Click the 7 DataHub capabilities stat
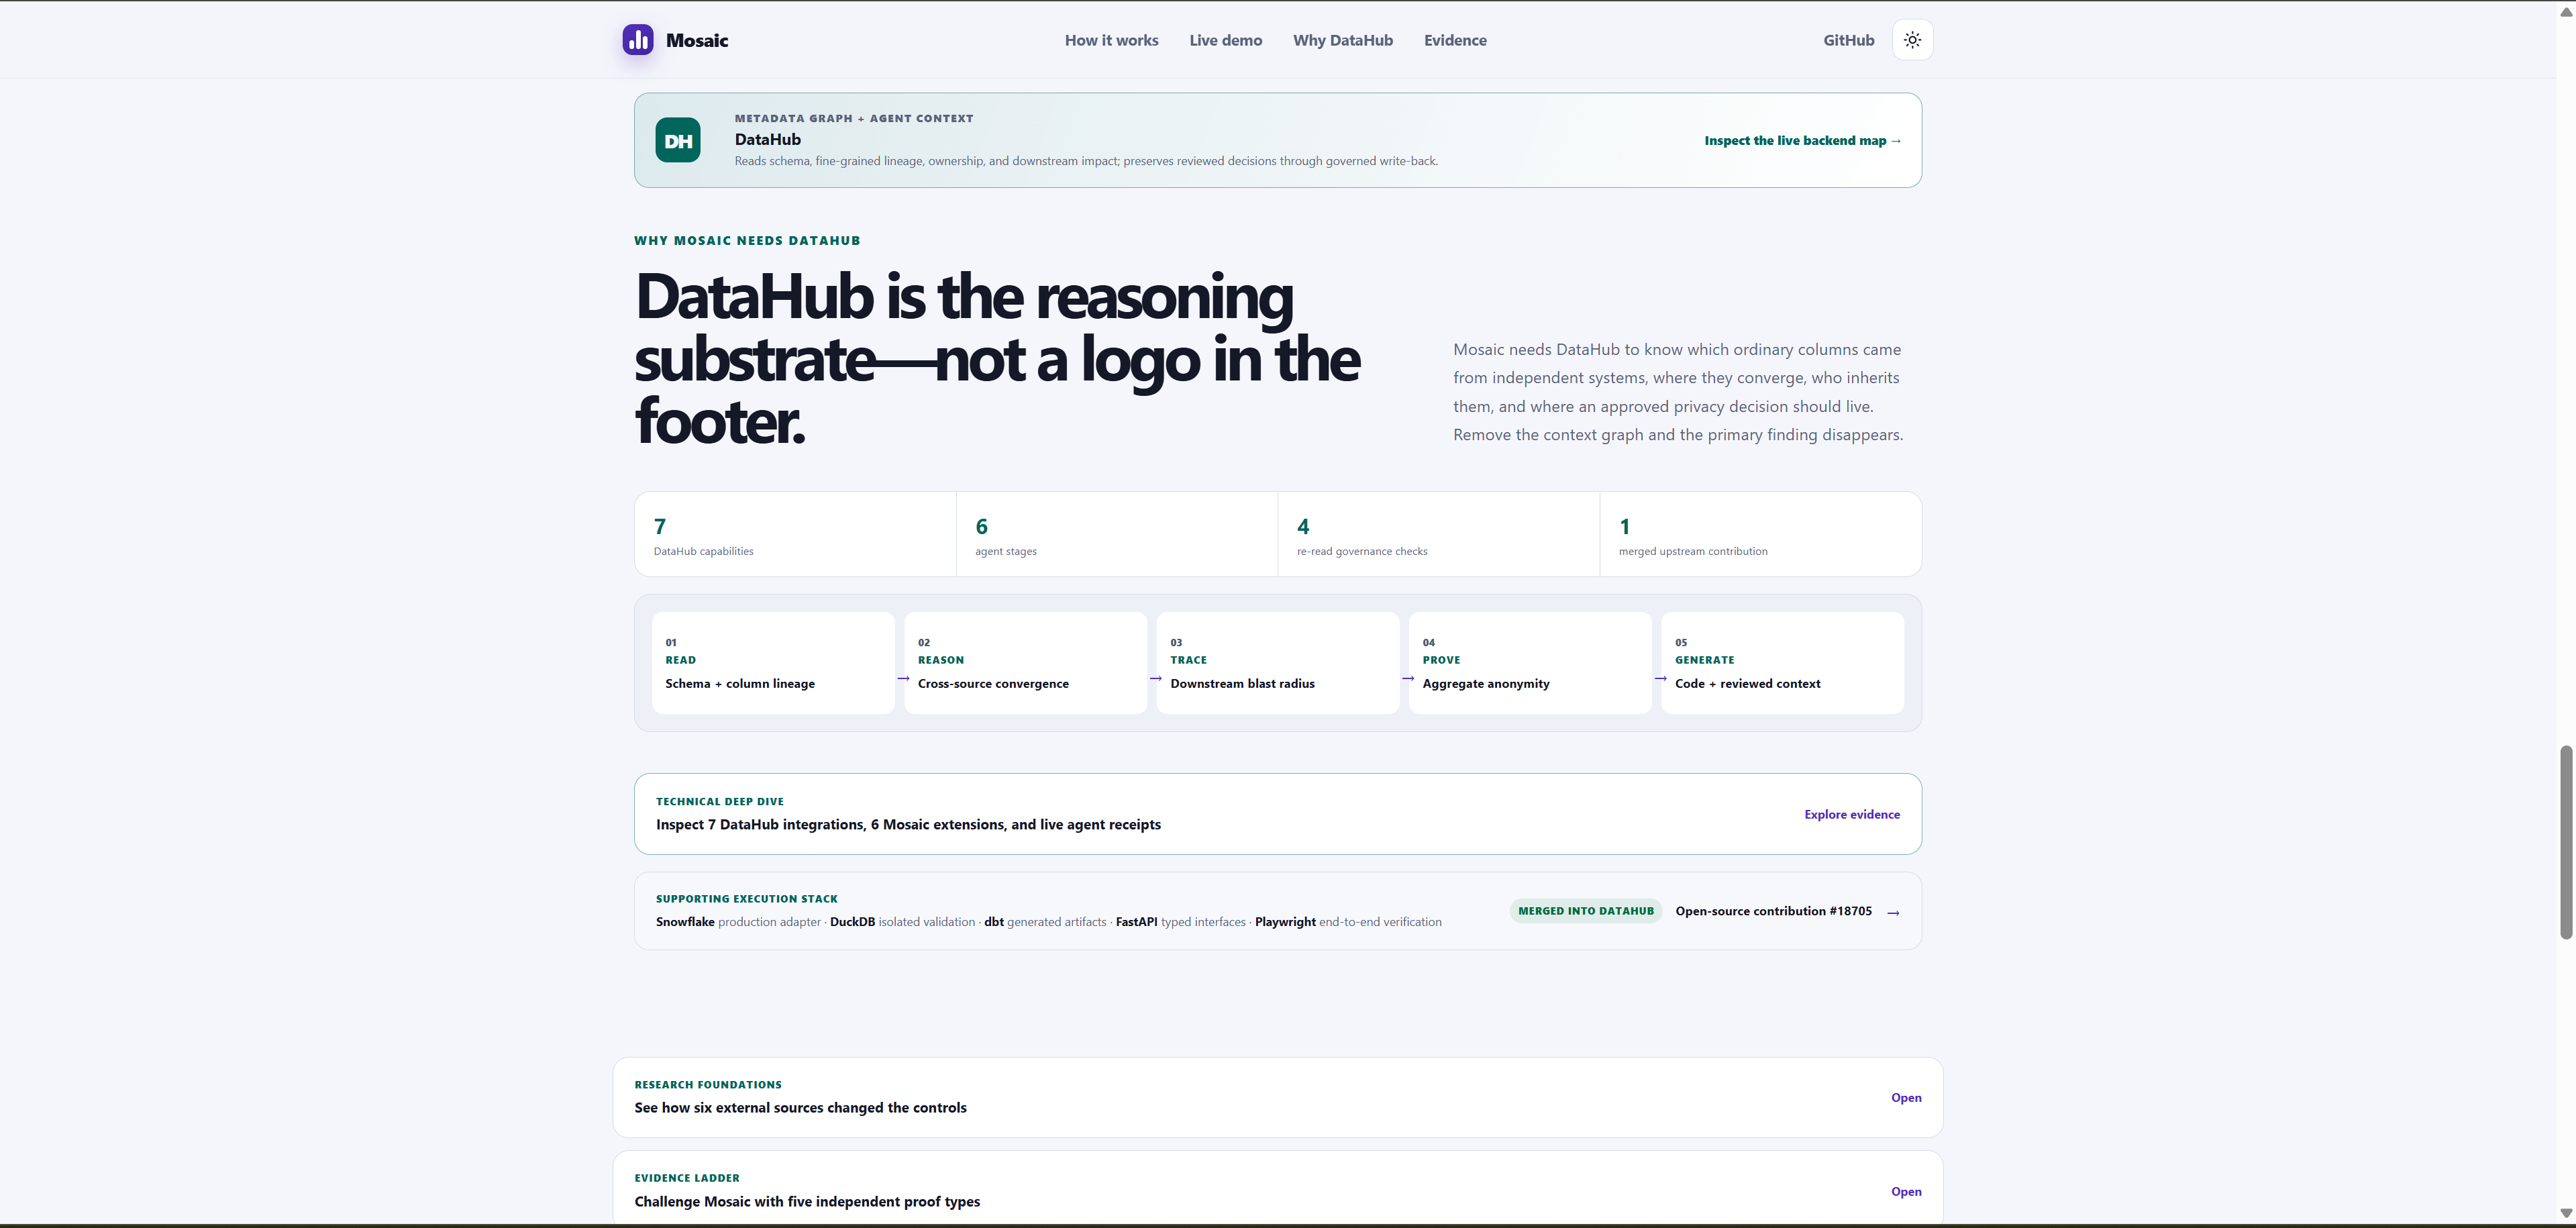 click(795, 534)
